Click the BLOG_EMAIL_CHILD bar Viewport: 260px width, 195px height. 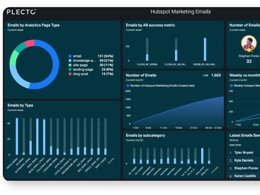click(44, 137)
